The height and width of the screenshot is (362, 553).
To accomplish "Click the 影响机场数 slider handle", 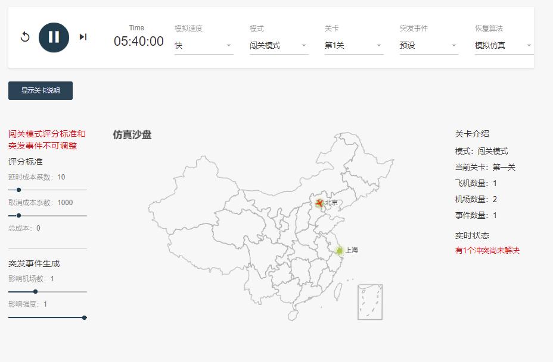I will point(36,291).
